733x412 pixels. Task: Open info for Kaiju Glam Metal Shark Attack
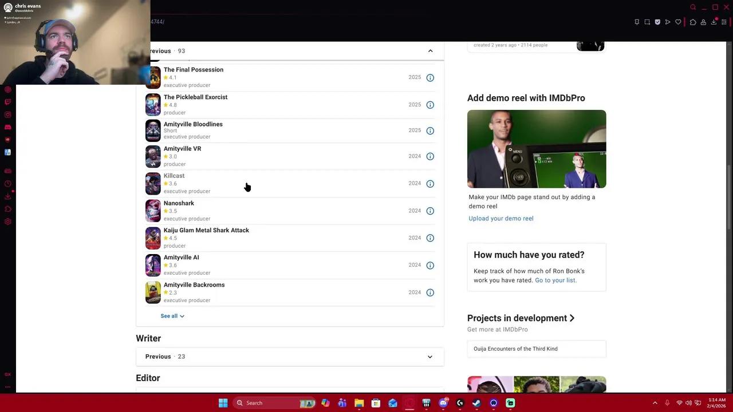(x=430, y=238)
